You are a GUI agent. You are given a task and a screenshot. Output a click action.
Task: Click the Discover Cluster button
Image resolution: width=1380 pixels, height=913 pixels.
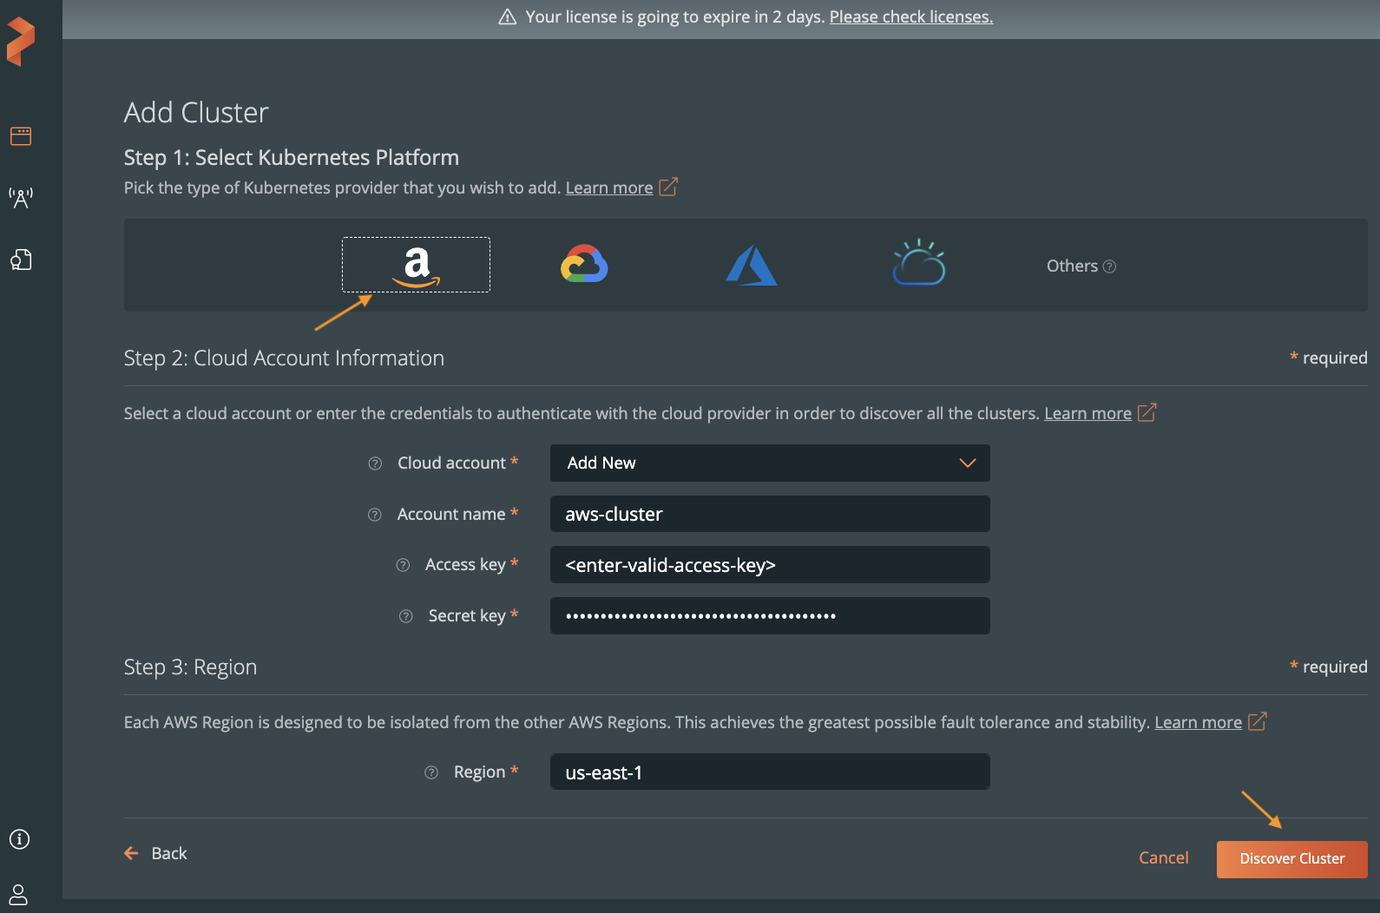1291,859
